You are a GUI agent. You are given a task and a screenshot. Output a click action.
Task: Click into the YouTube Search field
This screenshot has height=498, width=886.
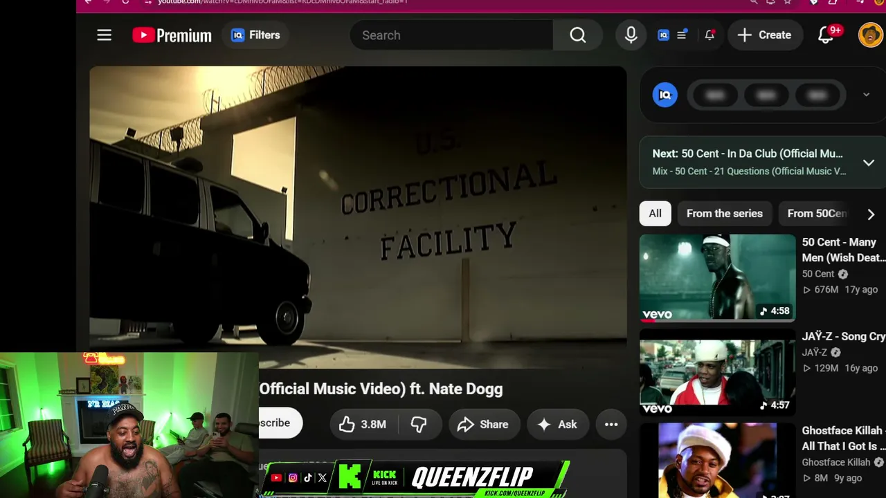[451, 35]
